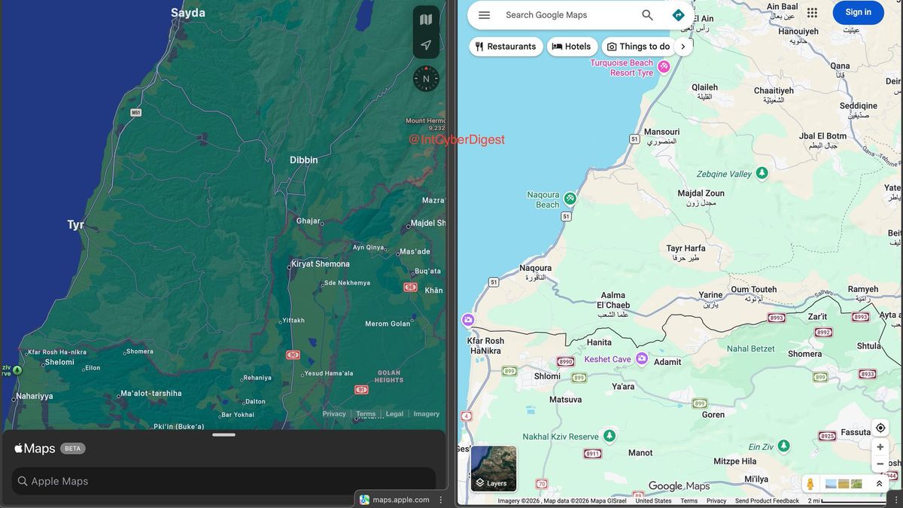The width and height of the screenshot is (903, 508).
Task: Click the Nakhal Kziv Reserve marker
Action: (x=610, y=436)
